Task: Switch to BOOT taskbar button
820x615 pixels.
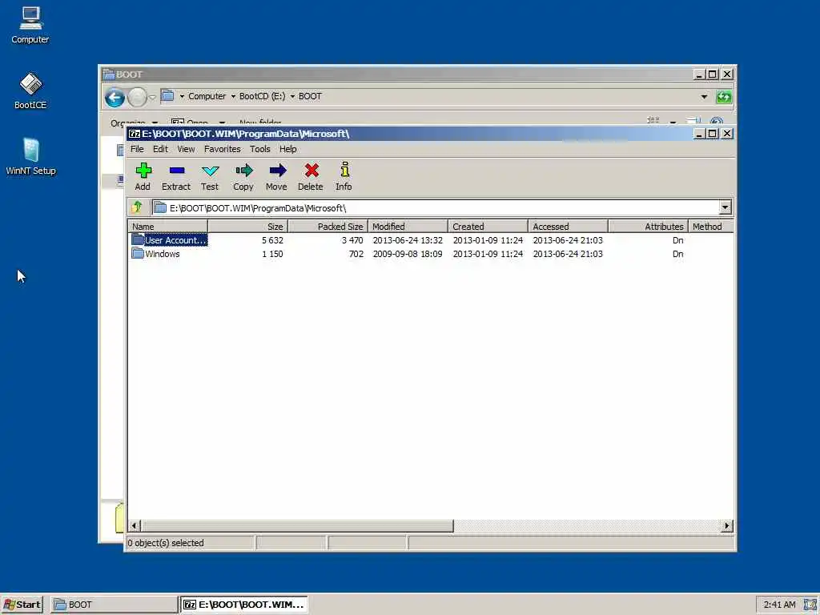Action: click(x=115, y=605)
